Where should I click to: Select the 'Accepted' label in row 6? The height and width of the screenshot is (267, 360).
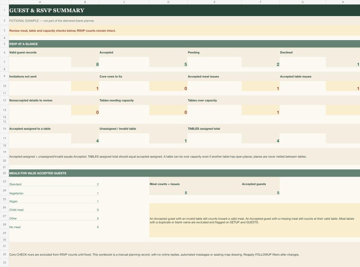pyautogui.click(x=106, y=52)
